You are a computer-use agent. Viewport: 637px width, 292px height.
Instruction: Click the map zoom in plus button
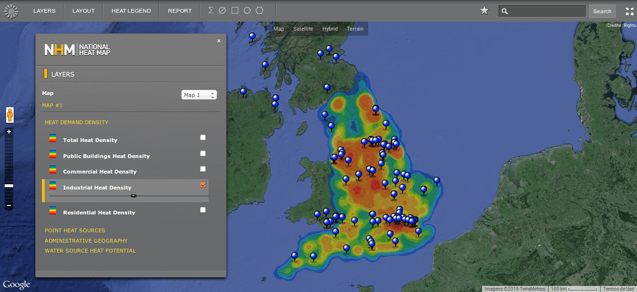(9, 132)
